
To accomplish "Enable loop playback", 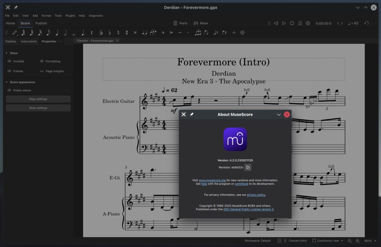I will 292,23.
